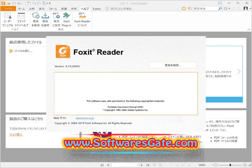
Task: Click the save icon in quick access toolbar
Action: (x=14, y=3)
